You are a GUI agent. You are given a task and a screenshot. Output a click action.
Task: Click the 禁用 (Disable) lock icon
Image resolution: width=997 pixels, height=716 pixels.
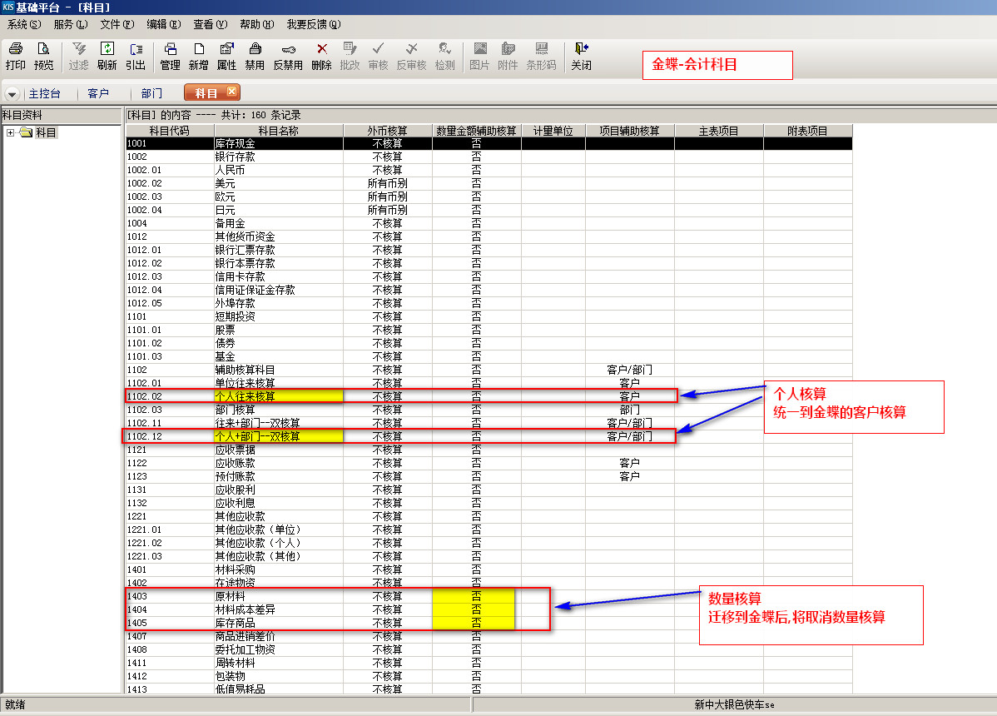click(x=255, y=56)
